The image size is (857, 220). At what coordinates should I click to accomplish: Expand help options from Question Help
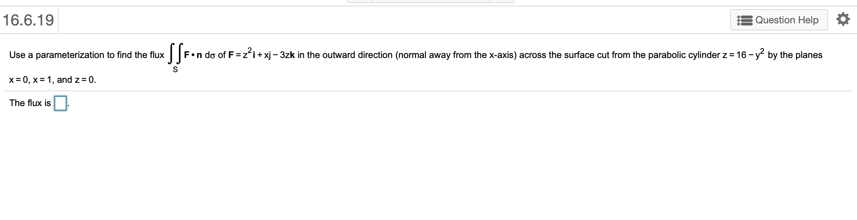(779, 20)
